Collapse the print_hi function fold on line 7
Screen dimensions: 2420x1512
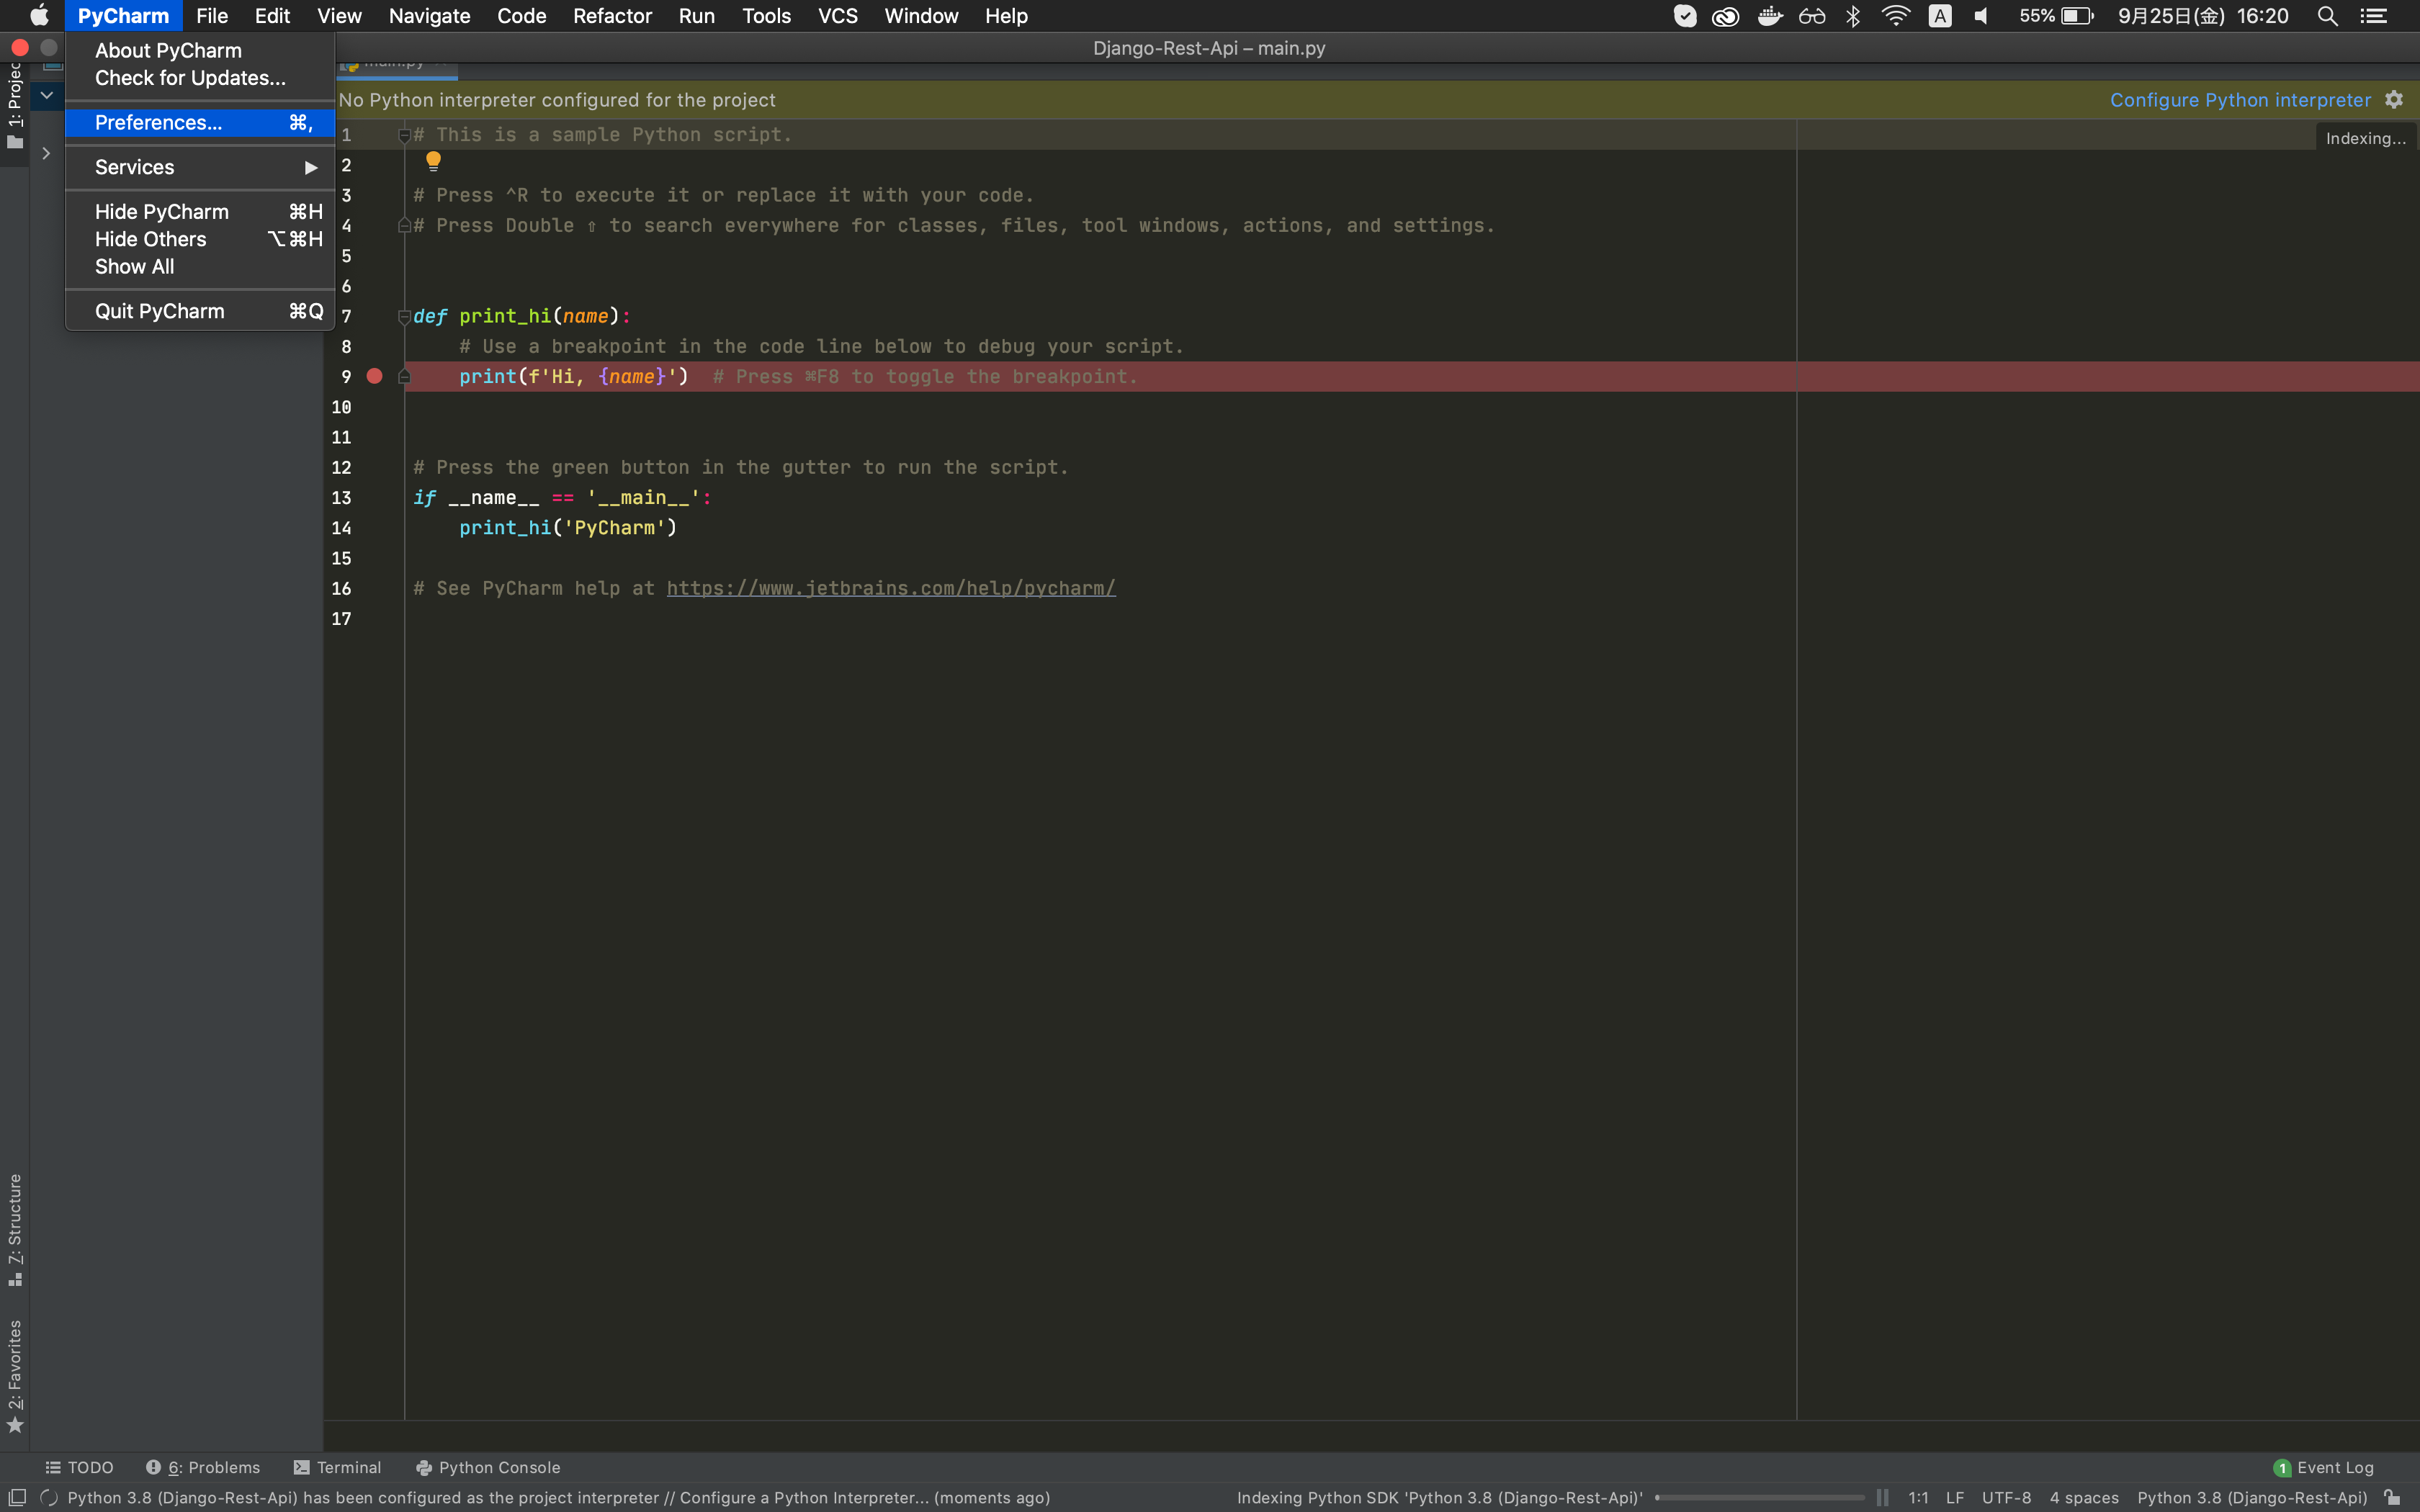click(404, 317)
